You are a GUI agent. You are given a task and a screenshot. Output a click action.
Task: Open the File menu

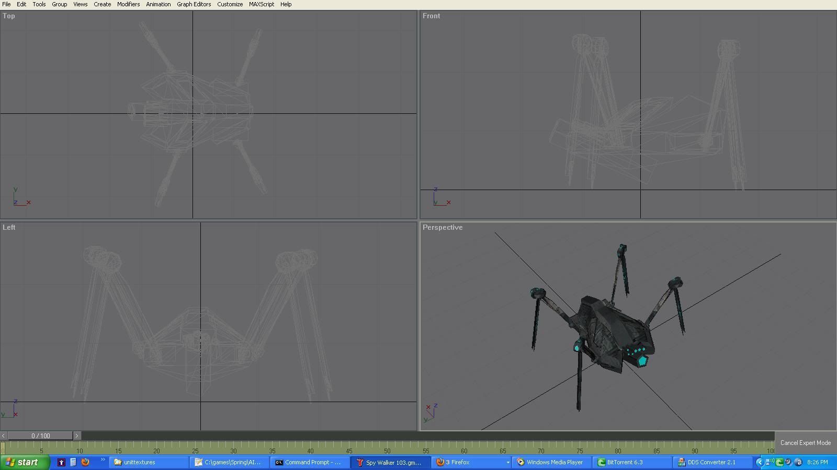click(x=6, y=4)
